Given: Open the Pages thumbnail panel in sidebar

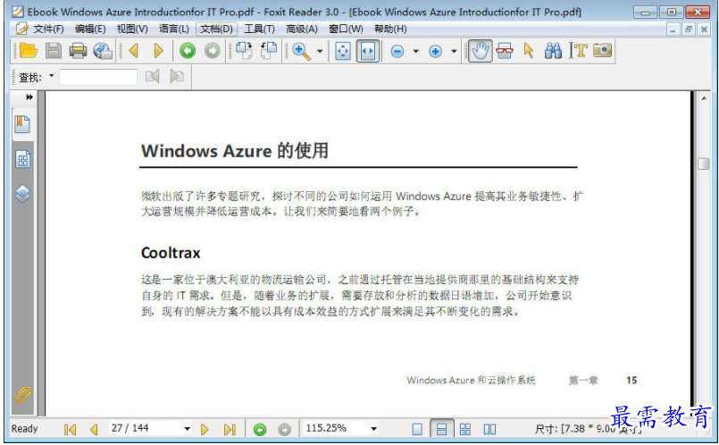Looking at the screenshot, I should click(23, 159).
